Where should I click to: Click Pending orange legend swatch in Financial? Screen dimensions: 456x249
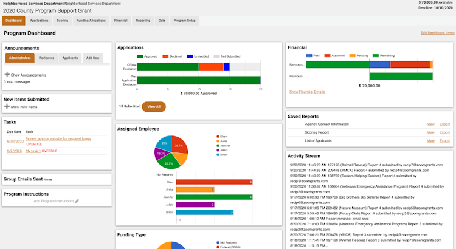click(352, 55)
